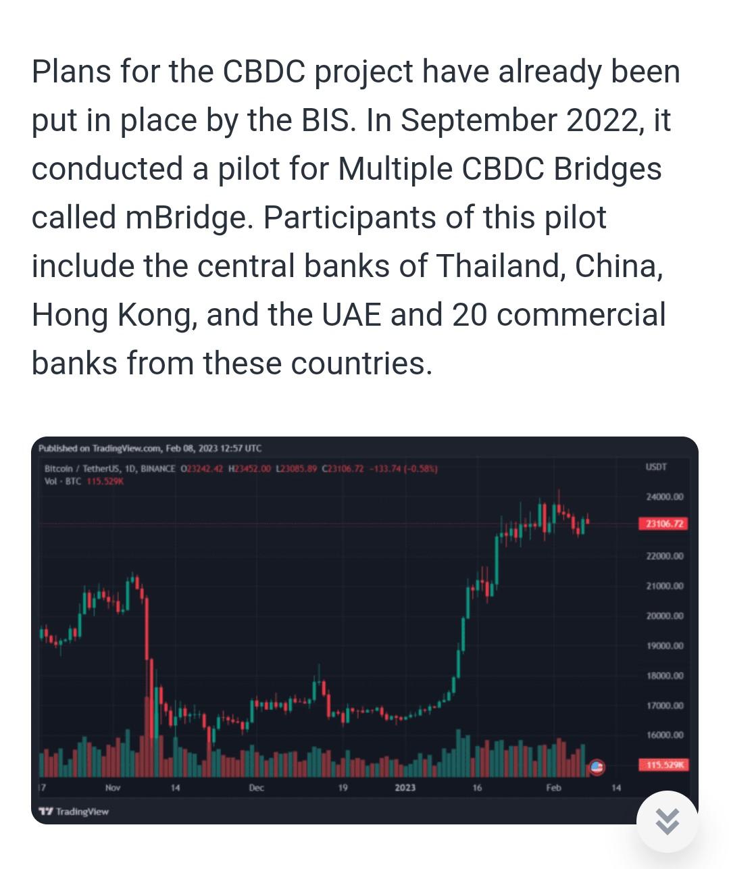The width and height of the screenshot is (729, 869).
Task: Click the 'Published on TradingView.com' caption
Action: [x=150, y=448]
